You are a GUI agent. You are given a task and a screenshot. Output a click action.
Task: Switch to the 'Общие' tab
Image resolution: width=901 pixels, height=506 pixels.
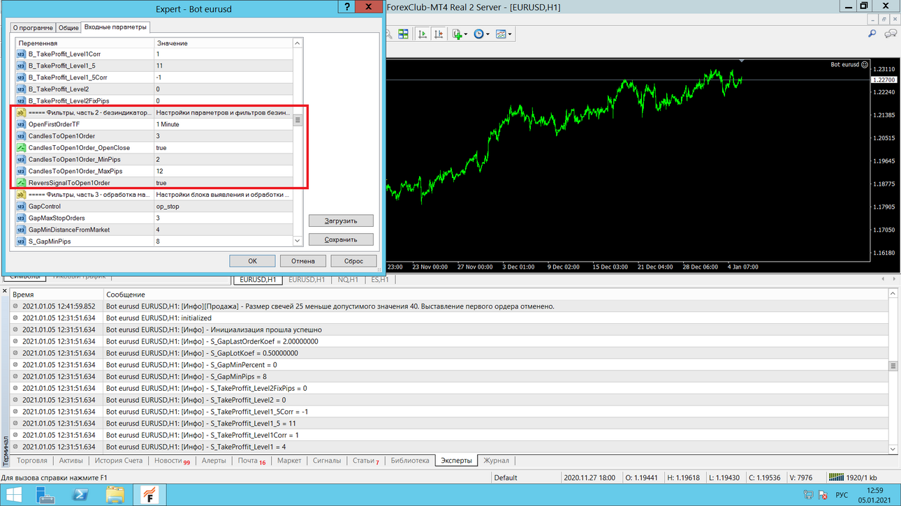click(x=68, y=28)
